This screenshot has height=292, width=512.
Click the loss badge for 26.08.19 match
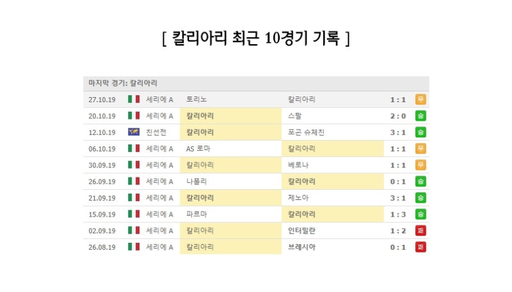click(420, 247)
